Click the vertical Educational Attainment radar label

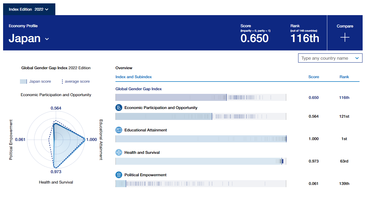[x=101, y=140]
